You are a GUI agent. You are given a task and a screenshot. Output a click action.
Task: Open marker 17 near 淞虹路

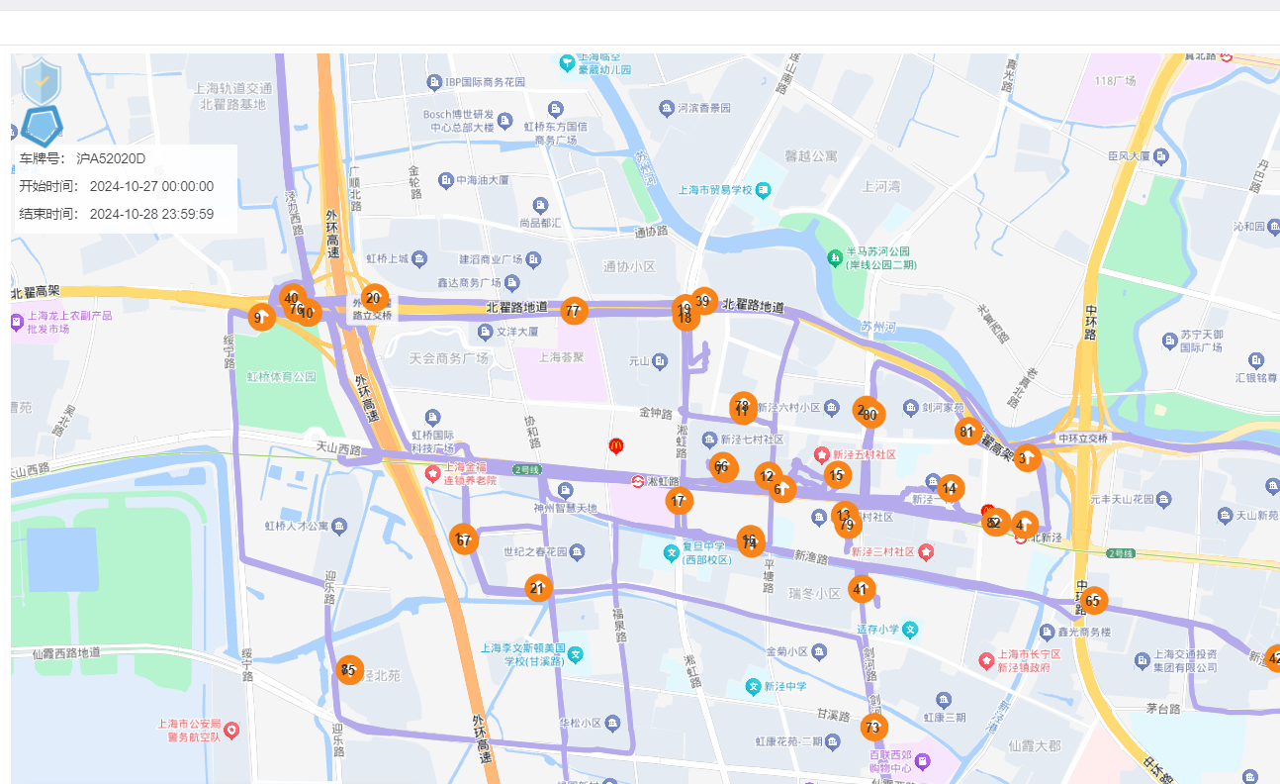(x=678, y=502)
